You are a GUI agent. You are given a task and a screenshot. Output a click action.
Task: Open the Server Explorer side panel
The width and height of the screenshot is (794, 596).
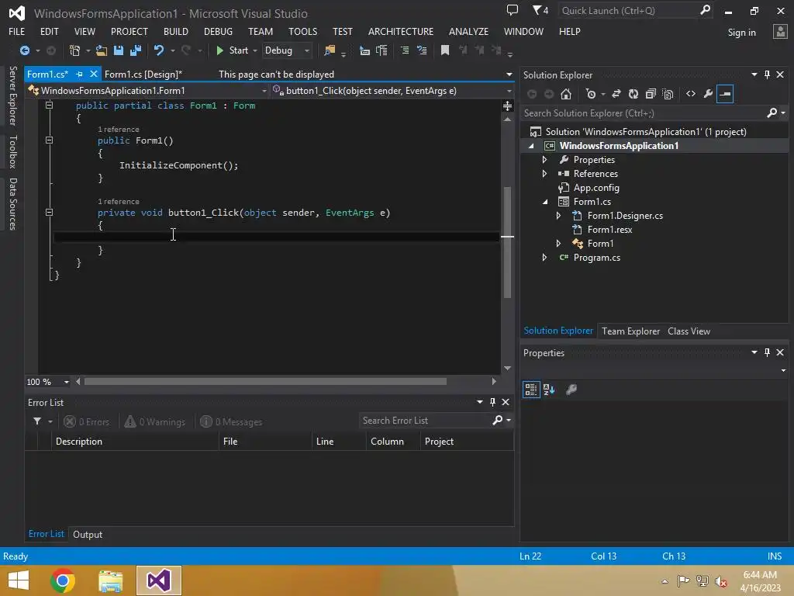click(x=12, y=95)
